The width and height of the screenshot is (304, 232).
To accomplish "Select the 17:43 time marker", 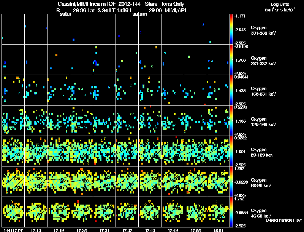I will coord(150,230).
